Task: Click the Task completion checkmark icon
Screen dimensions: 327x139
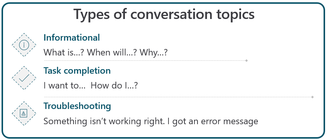Action: tap(24, 78)
